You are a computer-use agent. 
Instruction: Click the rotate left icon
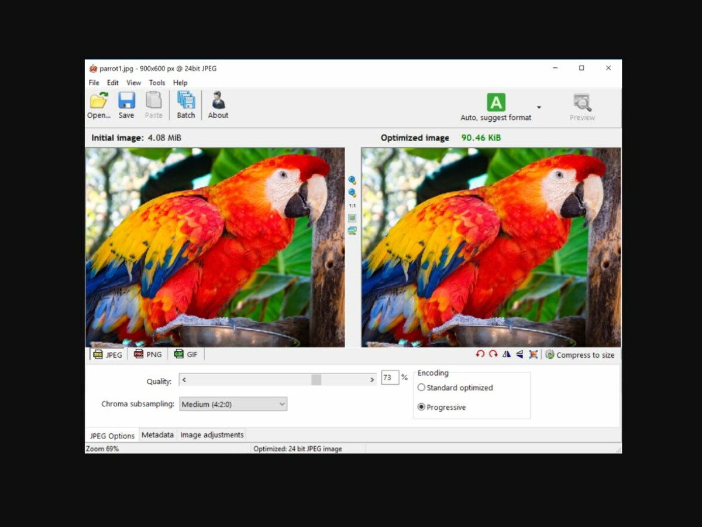tap(480, 354)
